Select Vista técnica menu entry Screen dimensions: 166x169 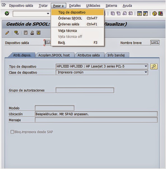[x=77, y=31]
